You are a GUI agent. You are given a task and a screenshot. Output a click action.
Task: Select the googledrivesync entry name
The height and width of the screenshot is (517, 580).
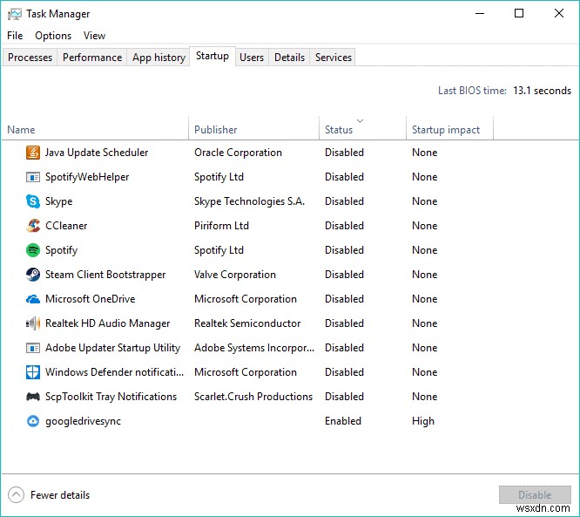tap(84, 421)
